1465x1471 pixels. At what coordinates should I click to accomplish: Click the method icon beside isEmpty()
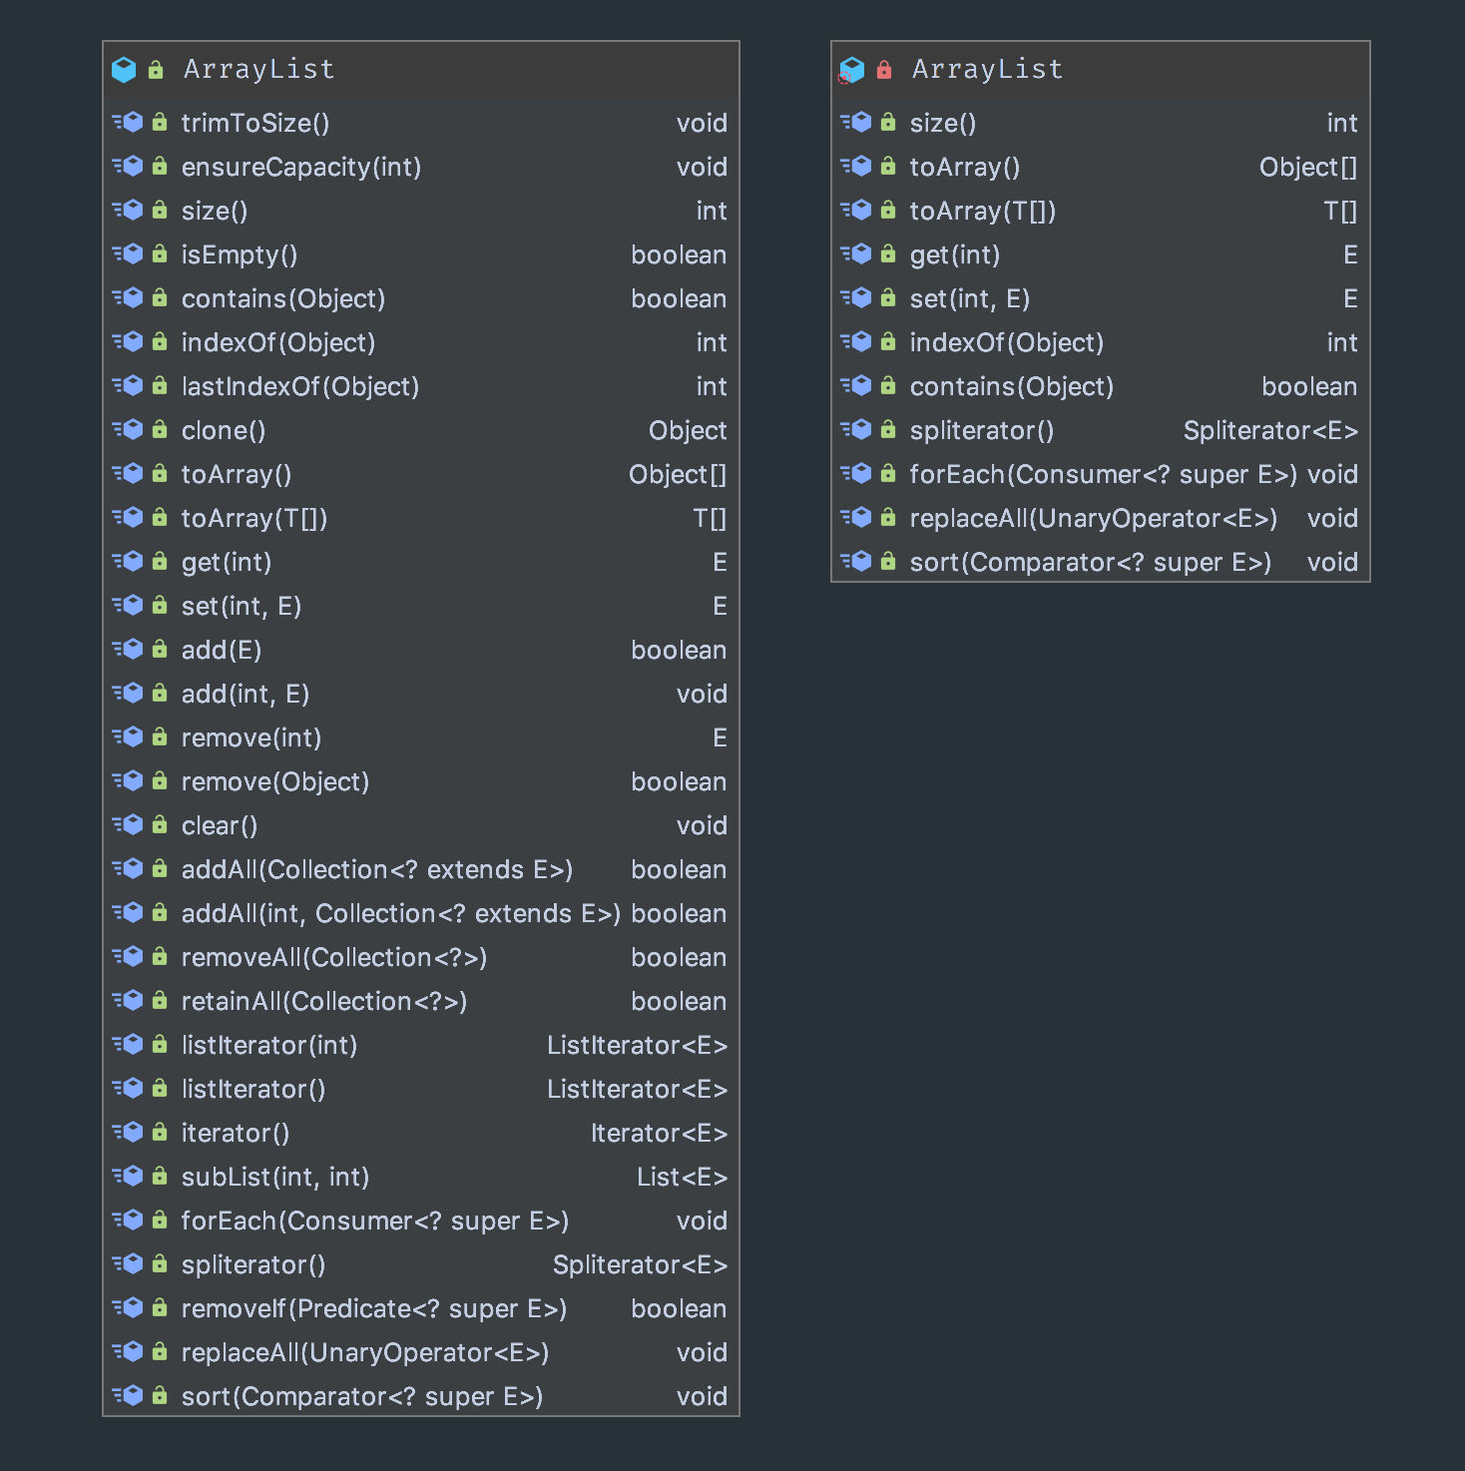pyautogui.click(x=128, y=254)
